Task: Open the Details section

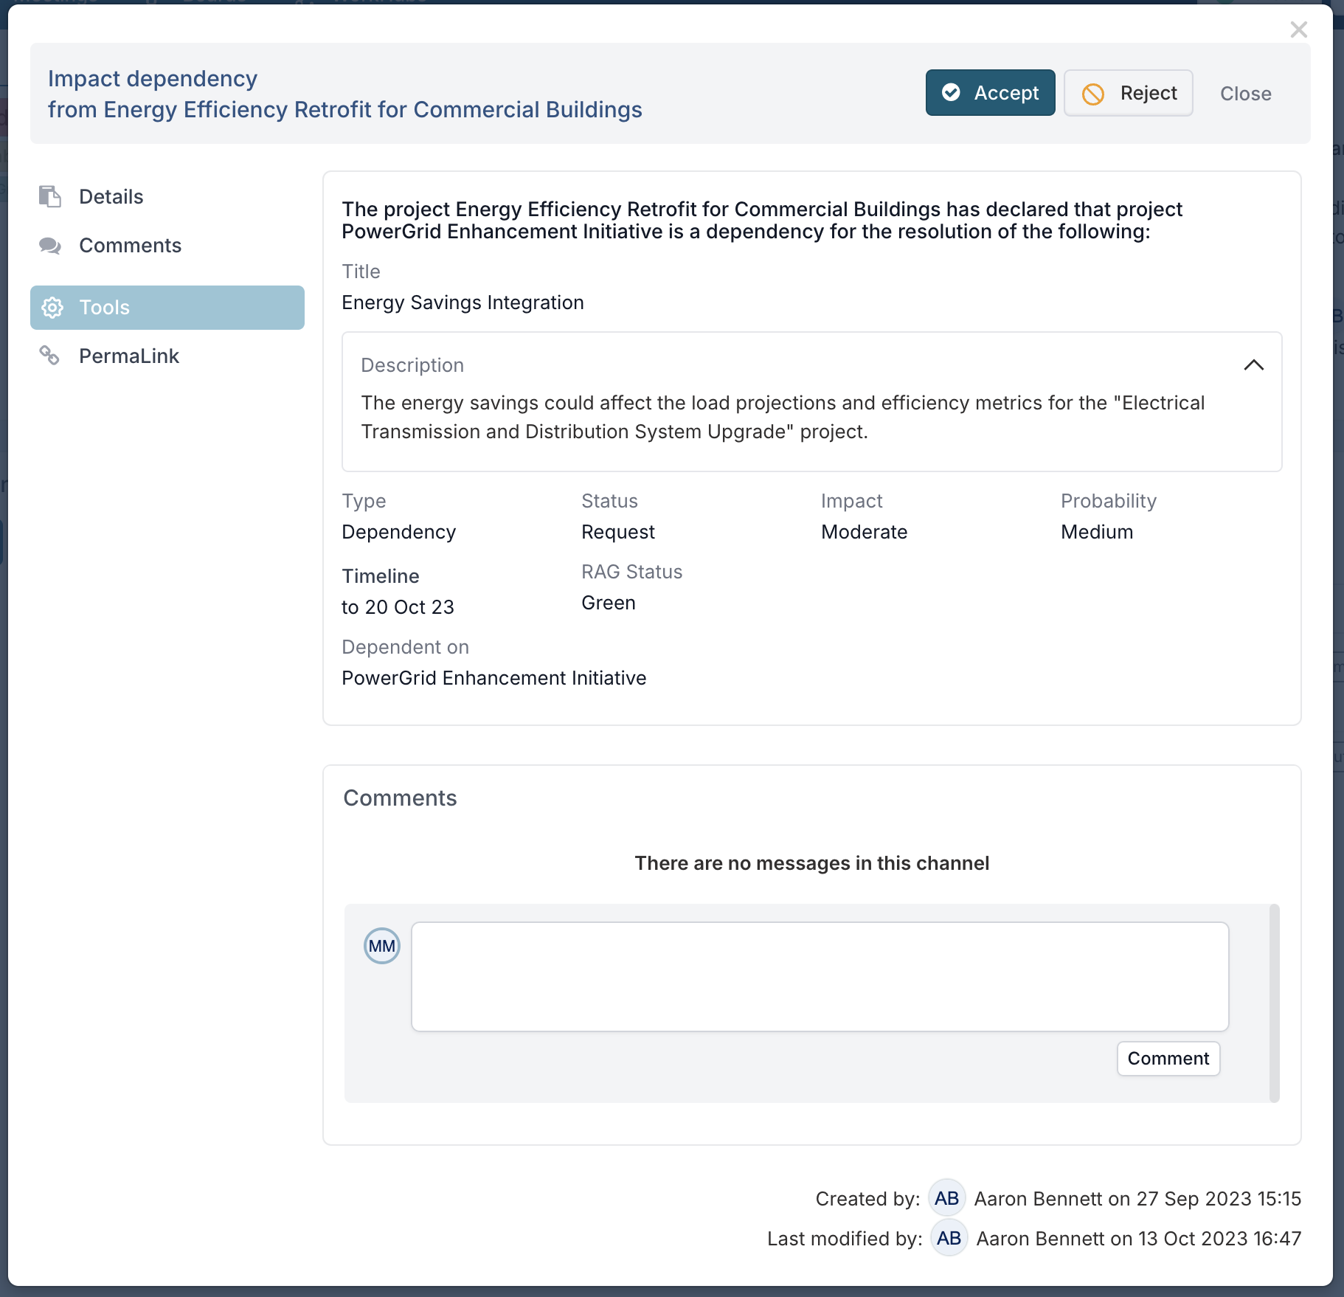Action: (x=167, y=197)
